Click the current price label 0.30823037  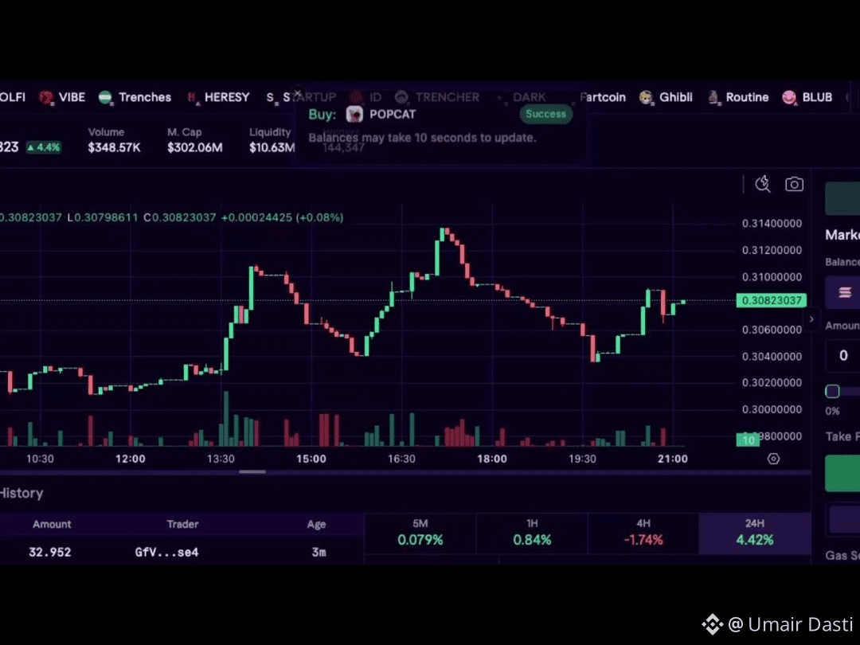click(771, 300)
